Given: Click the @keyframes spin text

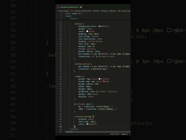Looking at the screenshot, I should (x=82, y=104).
